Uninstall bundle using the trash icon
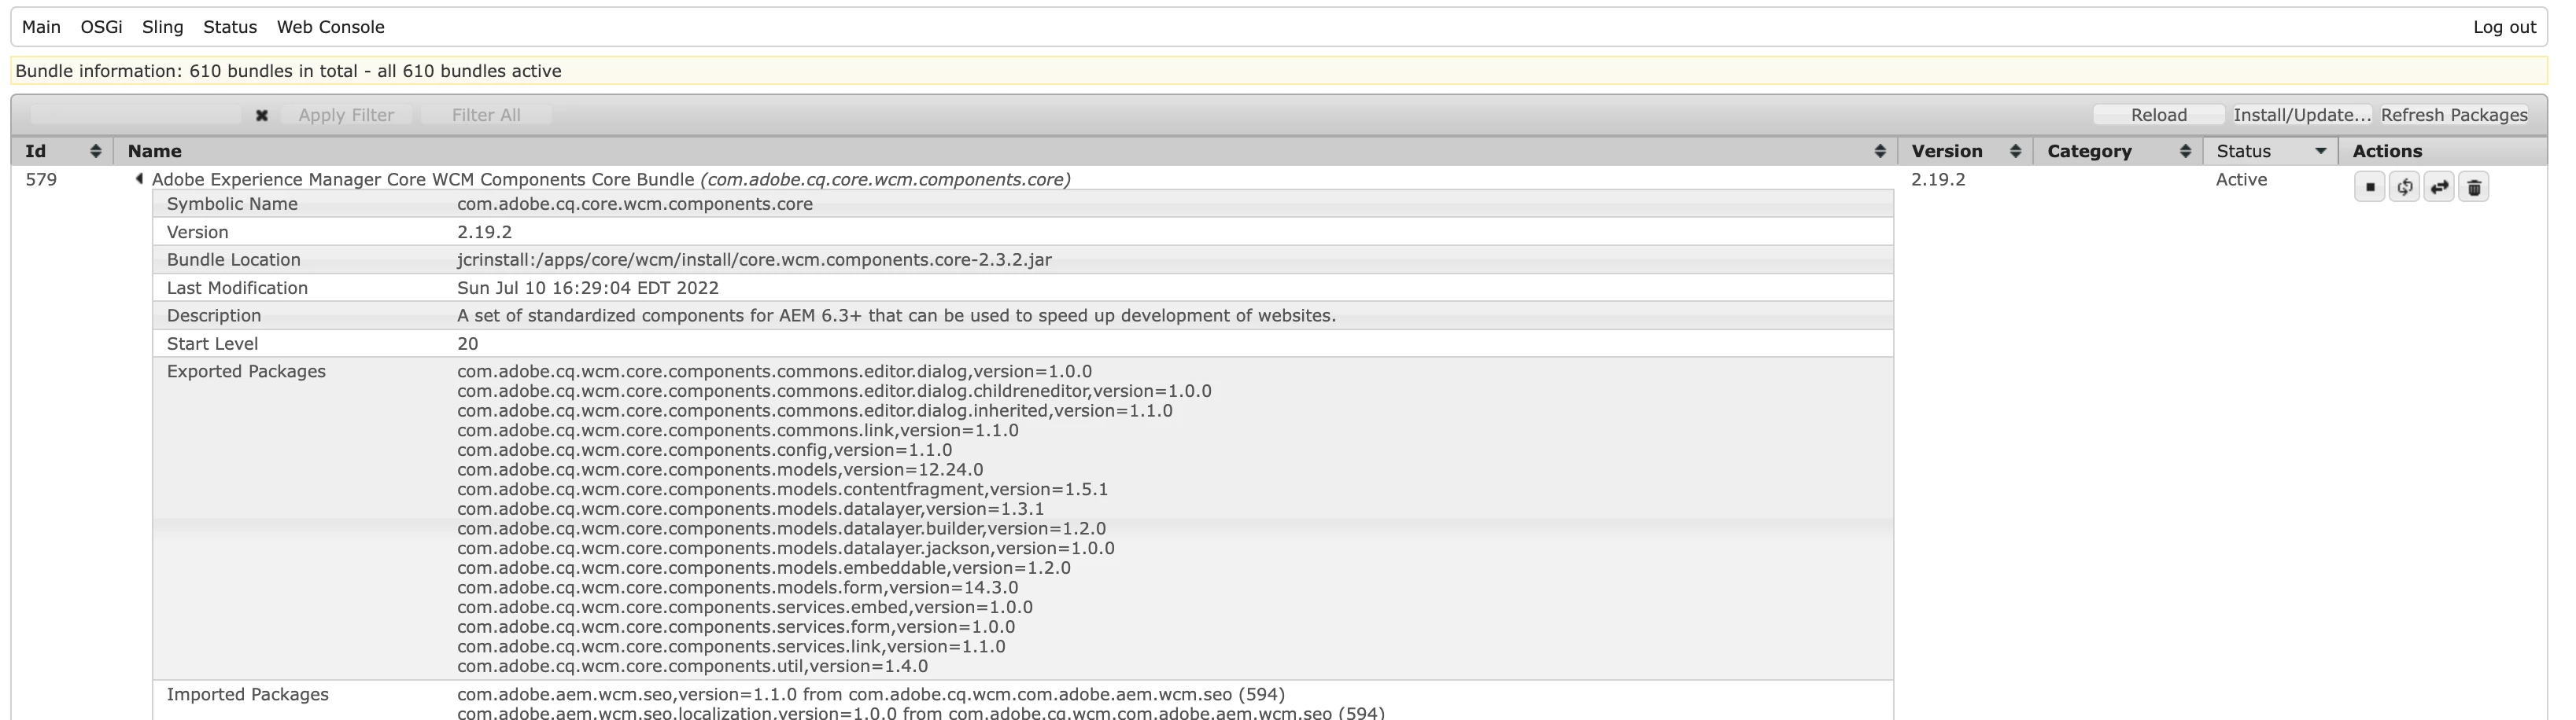Viewport: 2576px width, 720px height. 2474,187
